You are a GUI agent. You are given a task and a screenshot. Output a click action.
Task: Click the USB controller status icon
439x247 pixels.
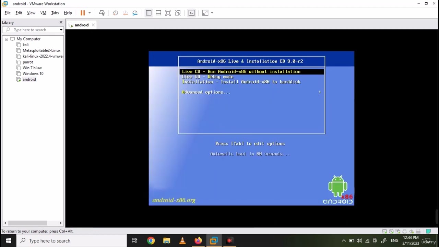[x=418, y=232]
